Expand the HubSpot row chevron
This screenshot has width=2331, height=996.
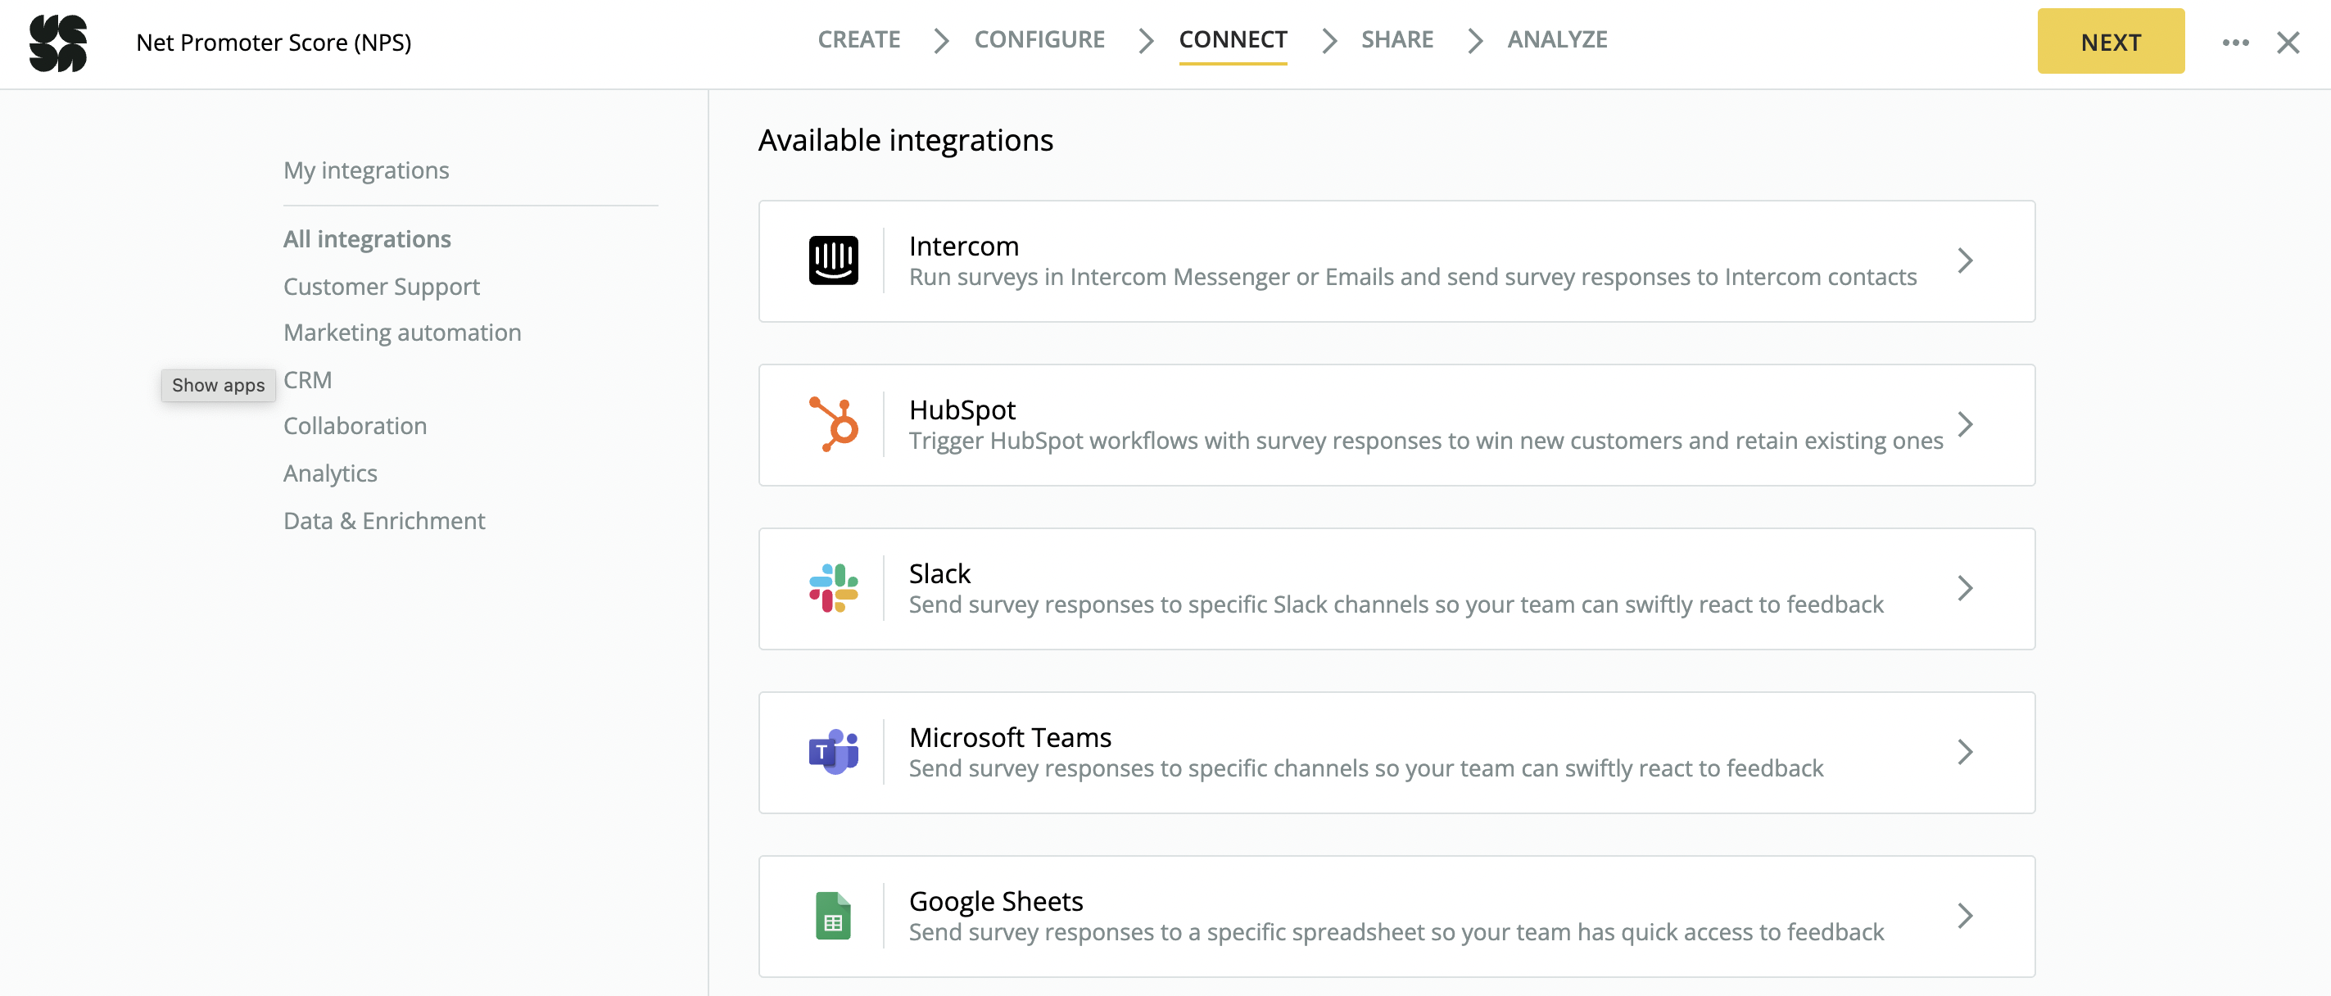[x=1965, y=424]
